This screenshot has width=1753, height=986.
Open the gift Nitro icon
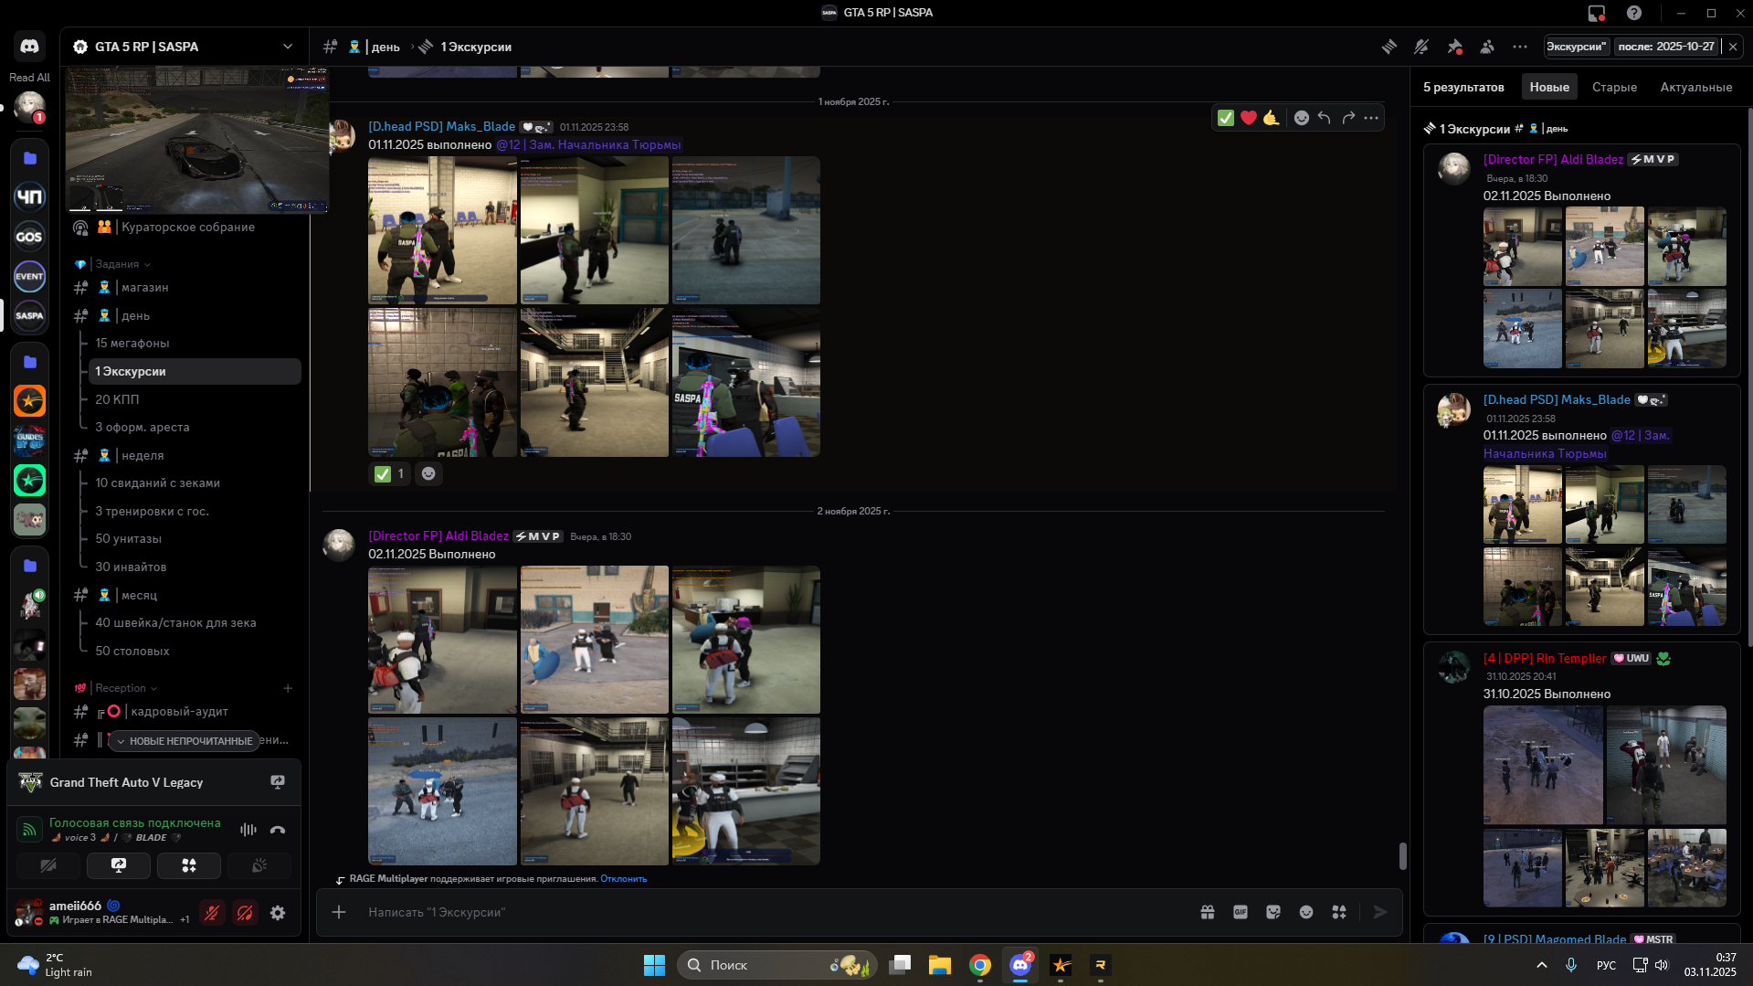1207,912
